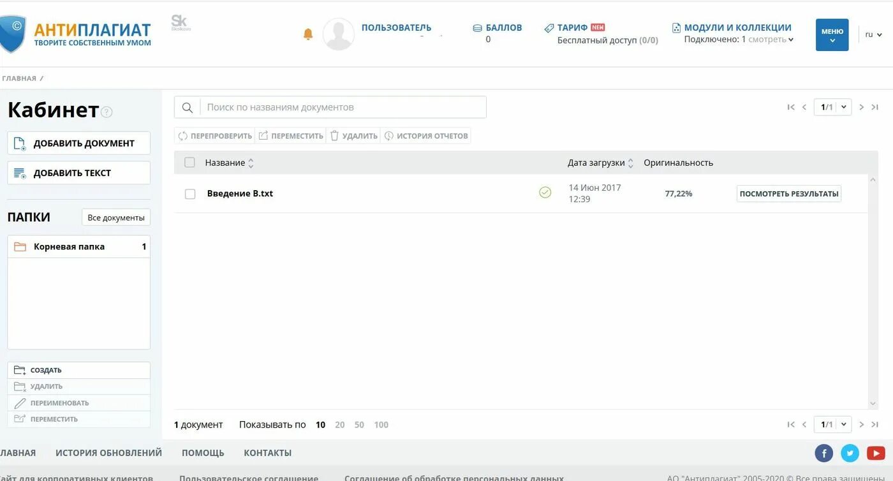Click УДАЛИТЬ folder button in sidebar
Image resolution: width=893 pixels, height=481 pixels.
click(79, 387)
